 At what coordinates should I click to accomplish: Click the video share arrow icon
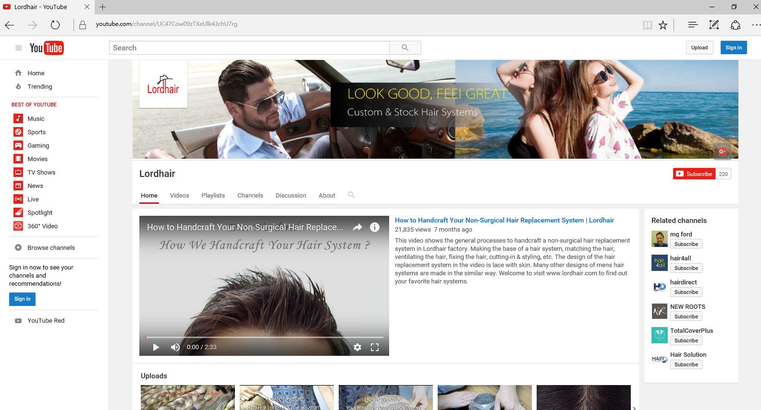[357, 227]
